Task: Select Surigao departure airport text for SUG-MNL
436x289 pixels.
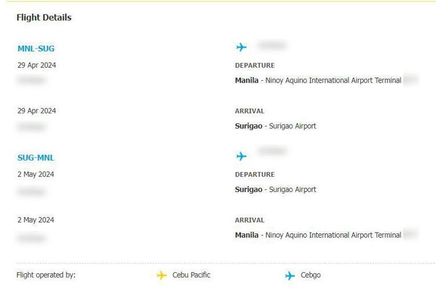Action: point(276,190)
